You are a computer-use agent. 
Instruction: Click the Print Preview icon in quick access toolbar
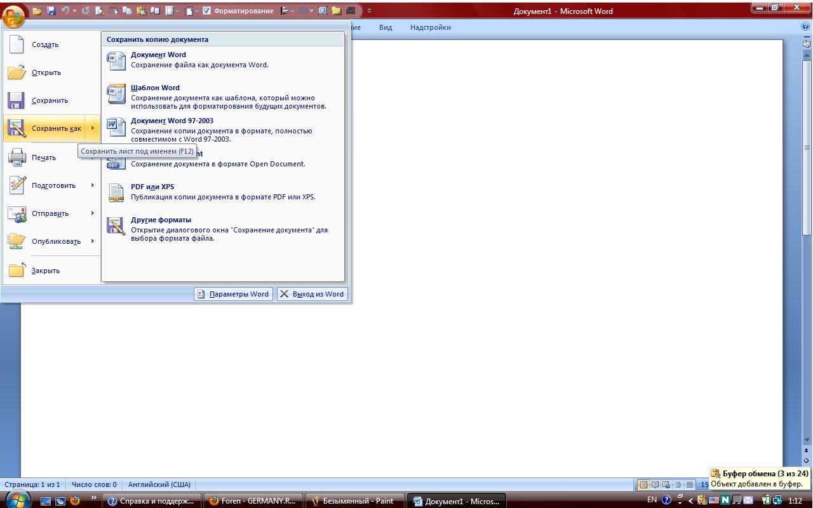pos(100,11)
